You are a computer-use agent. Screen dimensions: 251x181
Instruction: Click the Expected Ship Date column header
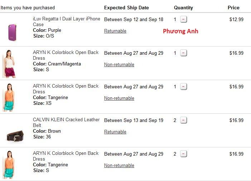pyautogui.click(x=126, y=8)
